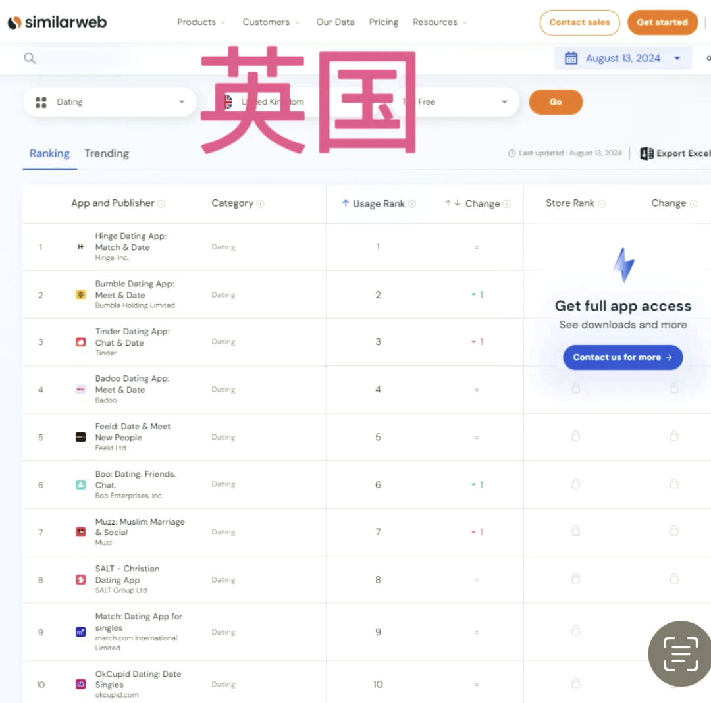Click publisher name match.com International Limited

136,642
